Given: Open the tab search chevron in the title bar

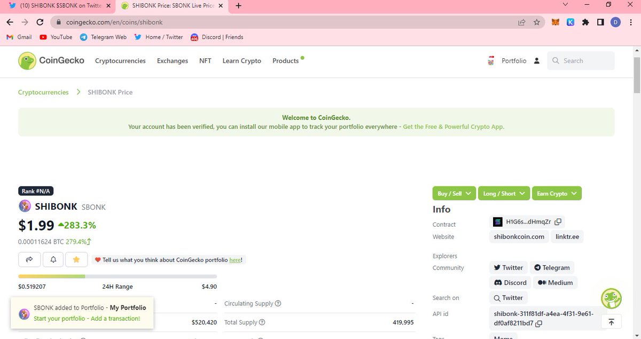Looking at the screenshot, I should 566,5.
